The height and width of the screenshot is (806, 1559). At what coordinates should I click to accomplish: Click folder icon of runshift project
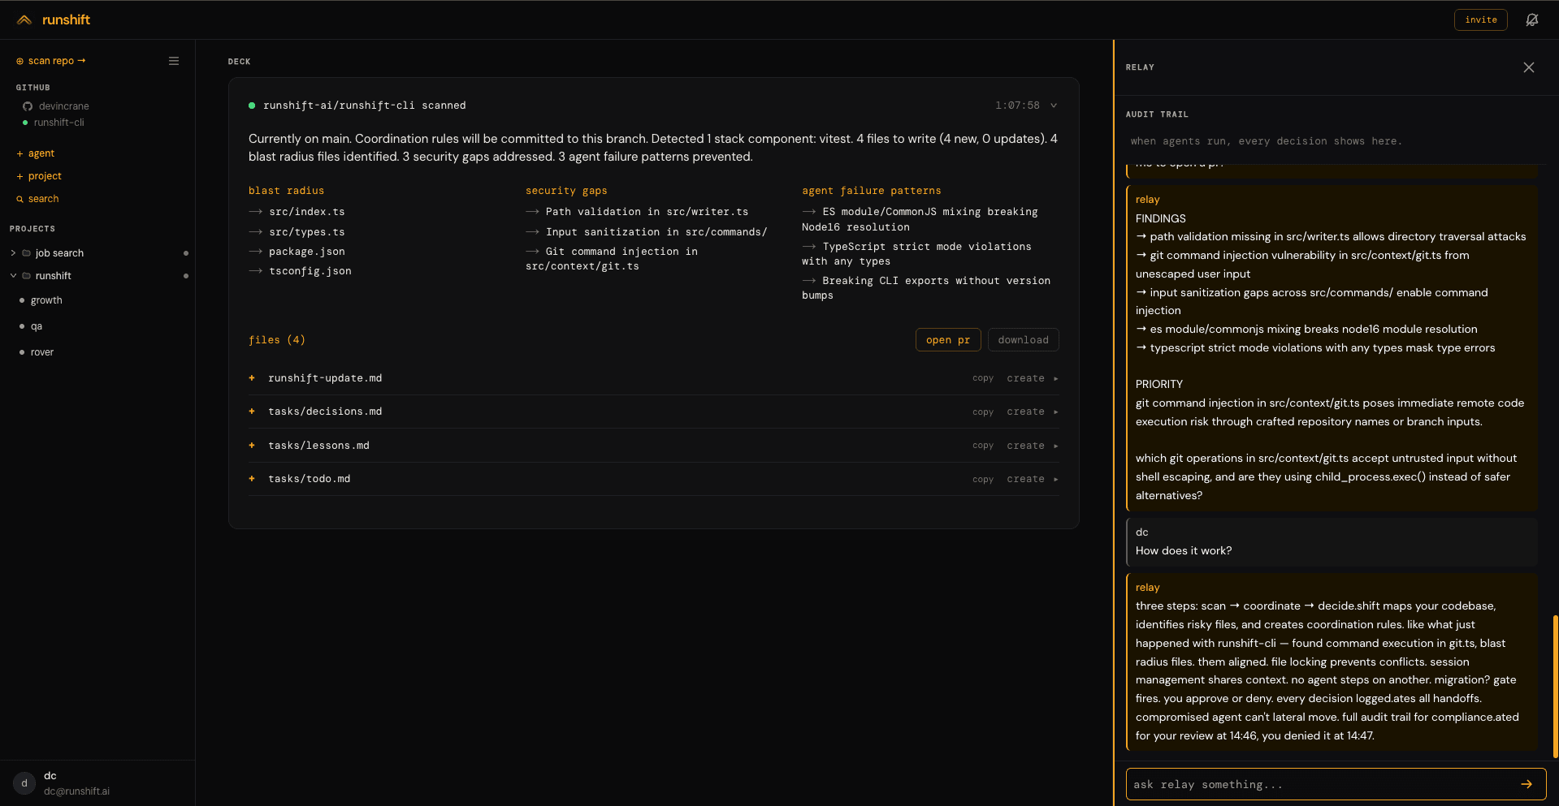point(27,276)
